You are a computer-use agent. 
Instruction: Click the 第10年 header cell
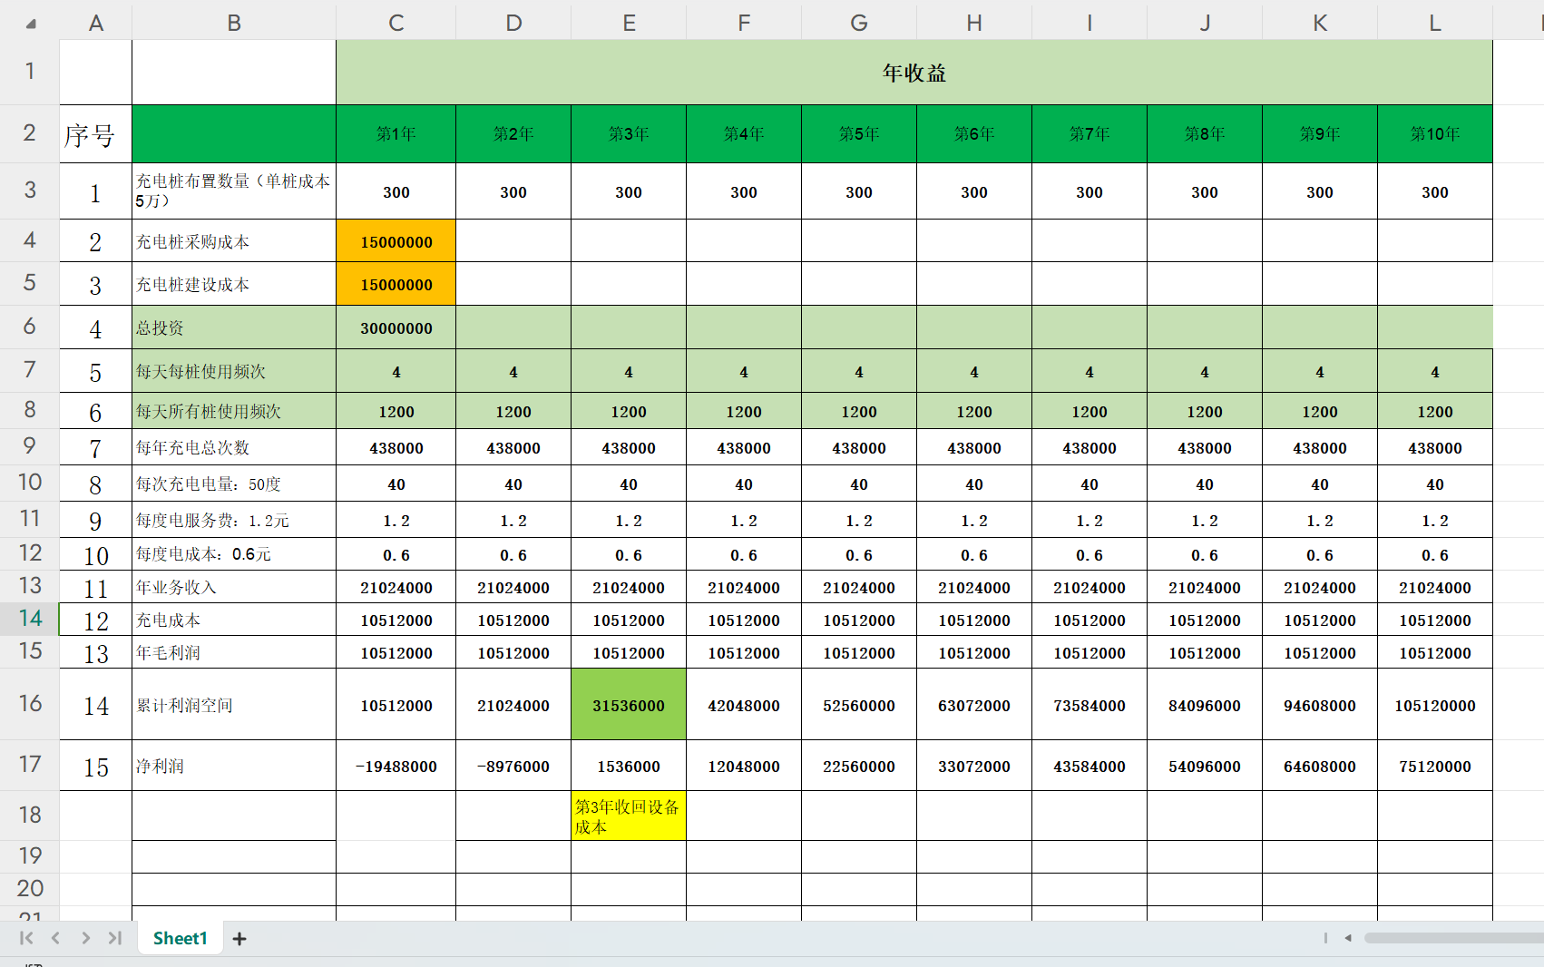tap(1435, 134)
